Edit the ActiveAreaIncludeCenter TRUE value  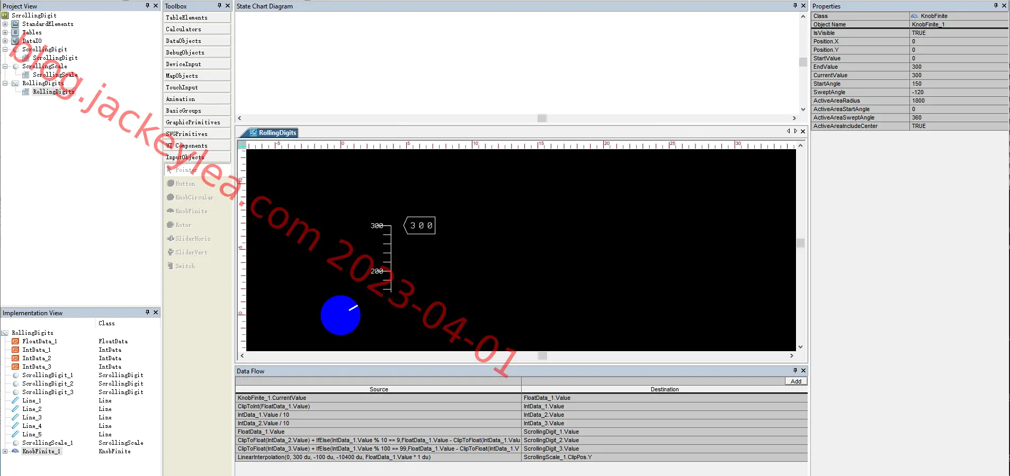click(x=959, y=126)
